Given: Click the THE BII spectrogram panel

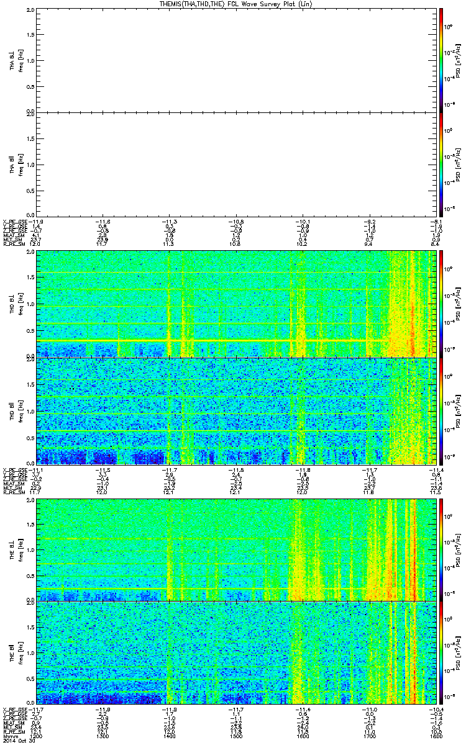Looking at the screenshot, I should coord(236,652).
